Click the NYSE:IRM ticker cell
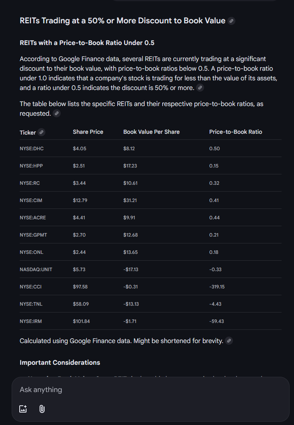Screen dimensions: 294x425 click(31, 321)
